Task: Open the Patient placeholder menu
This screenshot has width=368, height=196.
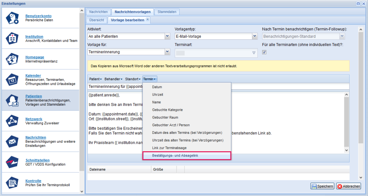Action: pyautogui.click(x=95, y=79)
